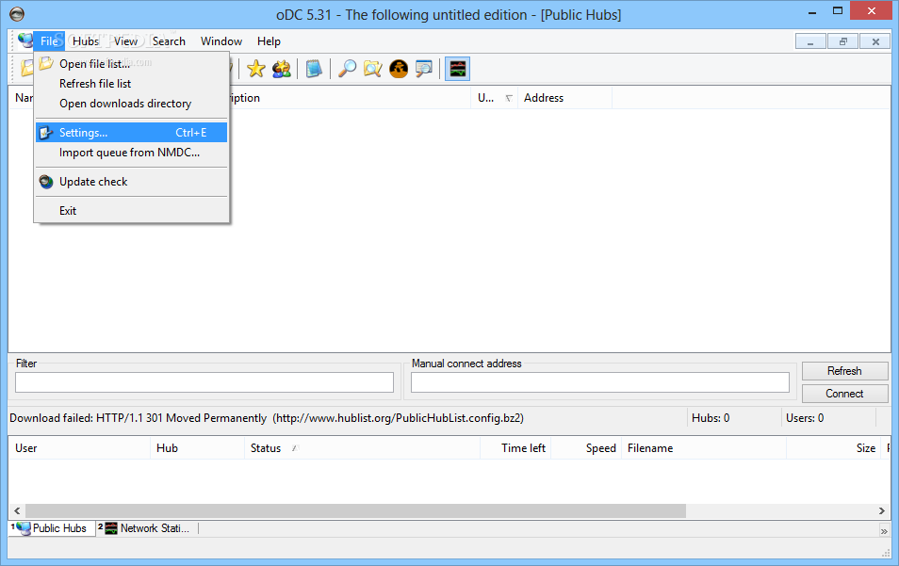The height and width of the screenshot is (566, 899).
Task: Minimize the inner Public Hubs child window
Action: tap(810, 41)
